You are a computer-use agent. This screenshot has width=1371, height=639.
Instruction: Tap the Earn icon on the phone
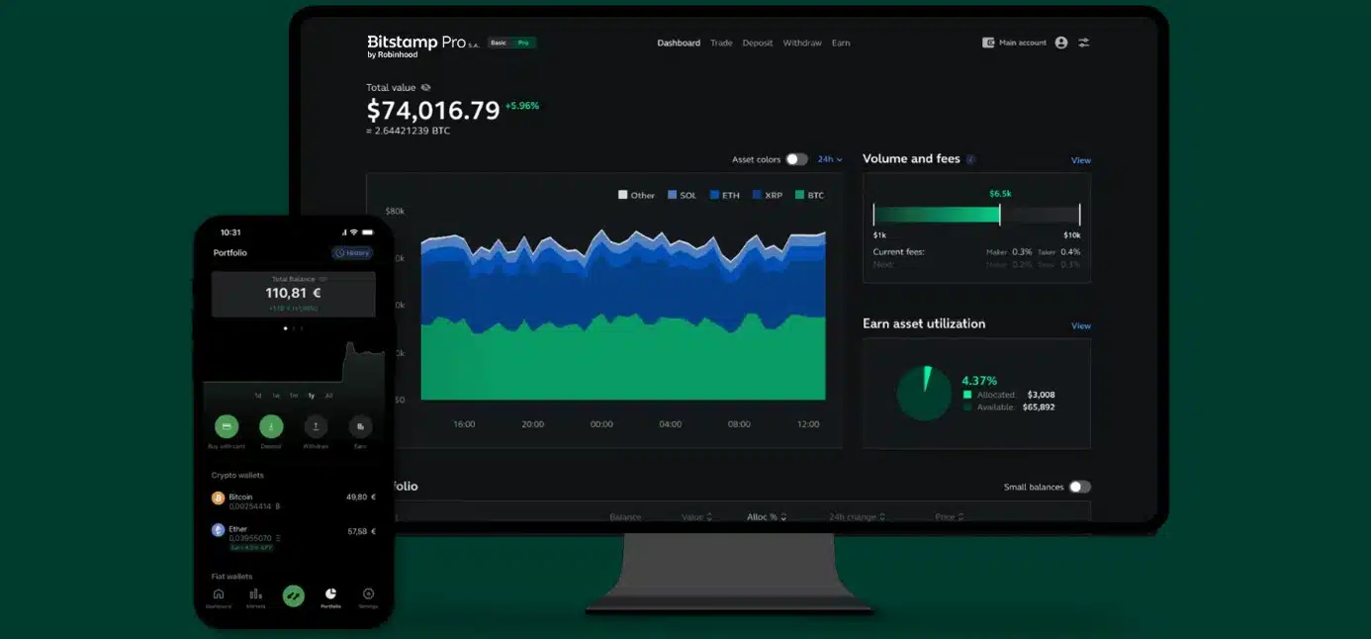tap(360, 425)
